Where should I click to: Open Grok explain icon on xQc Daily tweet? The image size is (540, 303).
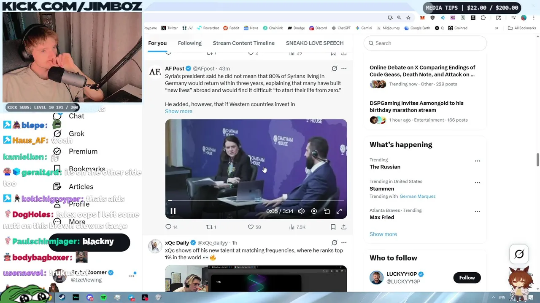click(x=334, y=243)
